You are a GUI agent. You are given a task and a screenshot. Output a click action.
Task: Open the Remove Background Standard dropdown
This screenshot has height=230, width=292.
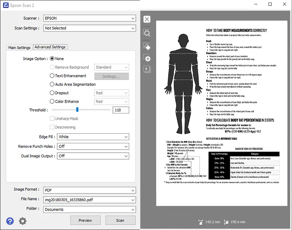tap(112, 67)
